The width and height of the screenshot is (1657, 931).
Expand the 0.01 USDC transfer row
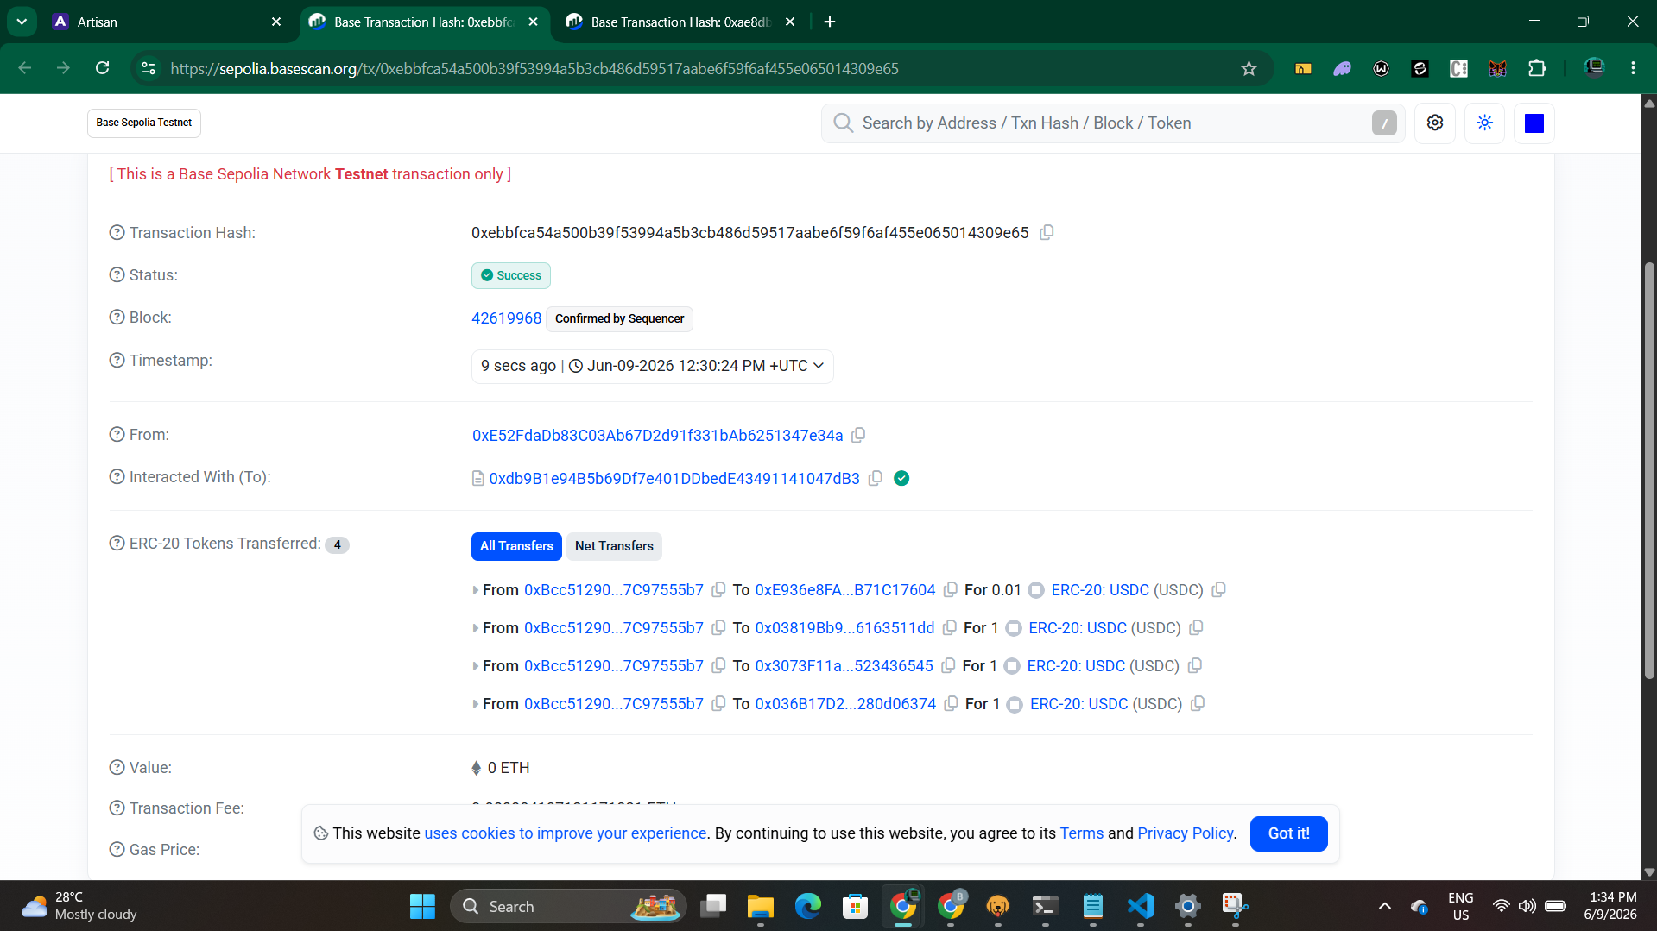[476, 590]
